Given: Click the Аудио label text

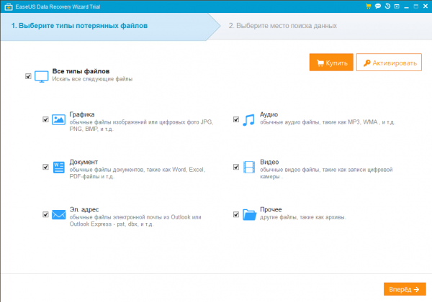Looking at the screenshot, I should (269, 114).
